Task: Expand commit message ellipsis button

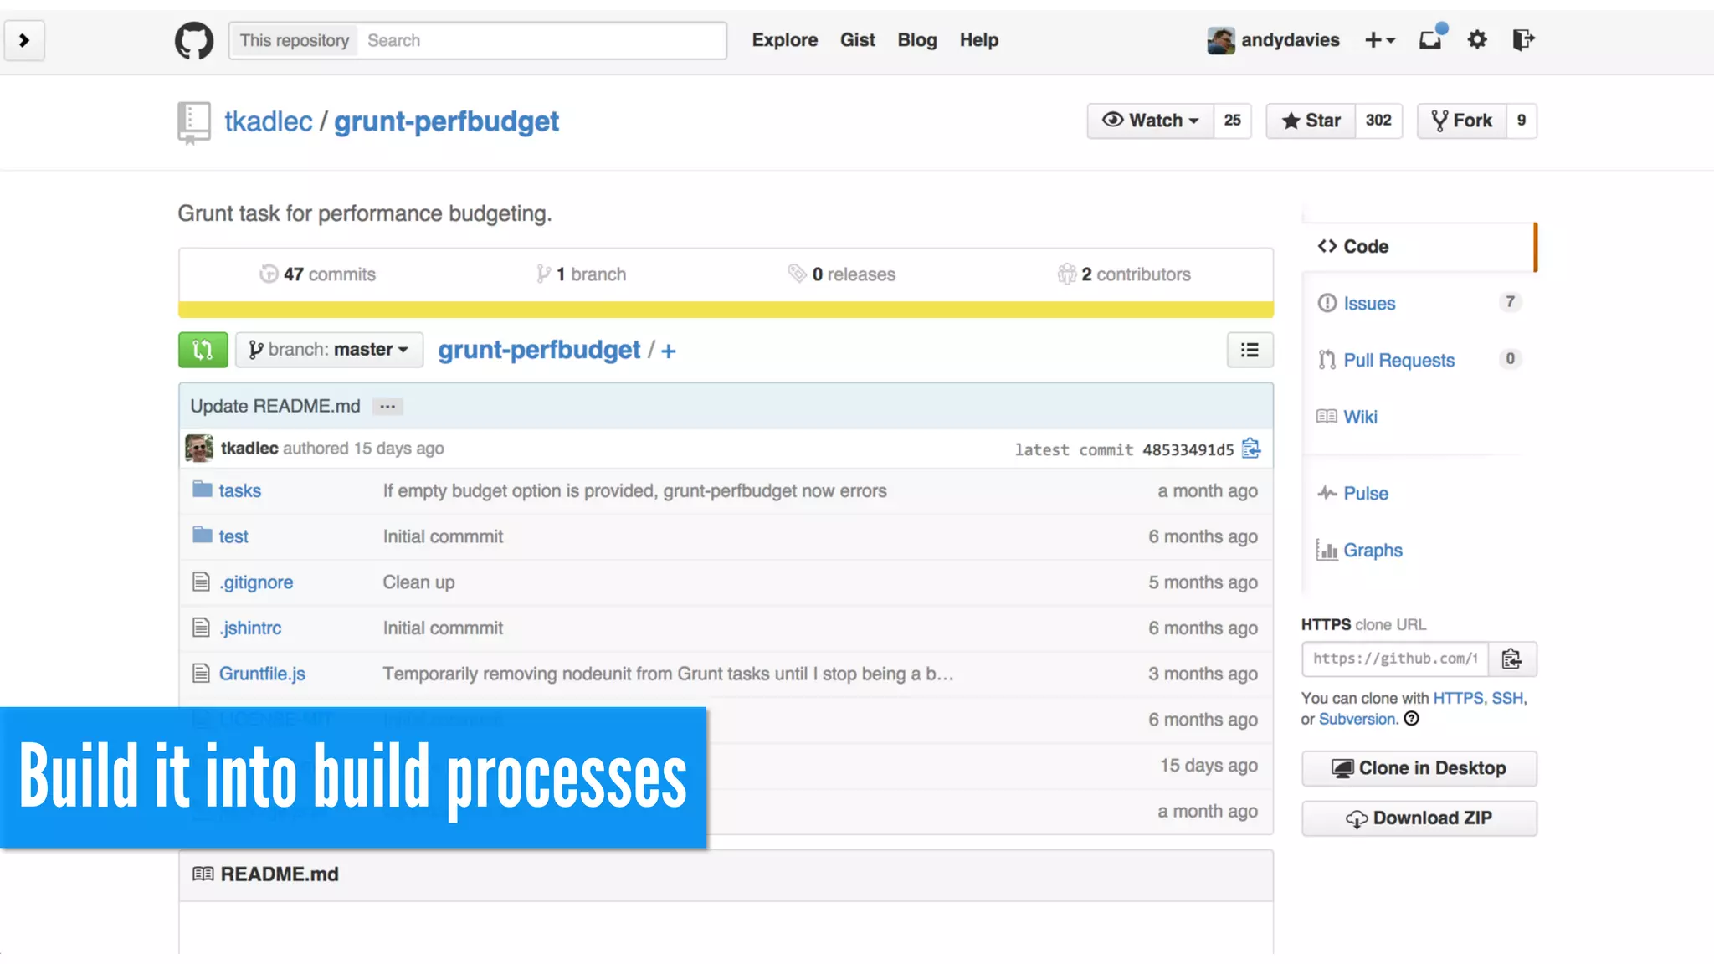Action: tap(387, 407)
